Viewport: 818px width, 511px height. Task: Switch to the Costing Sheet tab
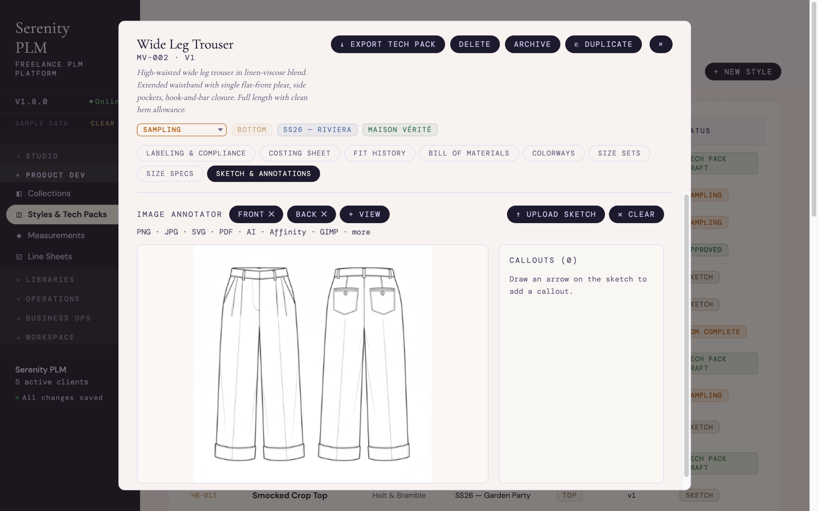[300, 153]
